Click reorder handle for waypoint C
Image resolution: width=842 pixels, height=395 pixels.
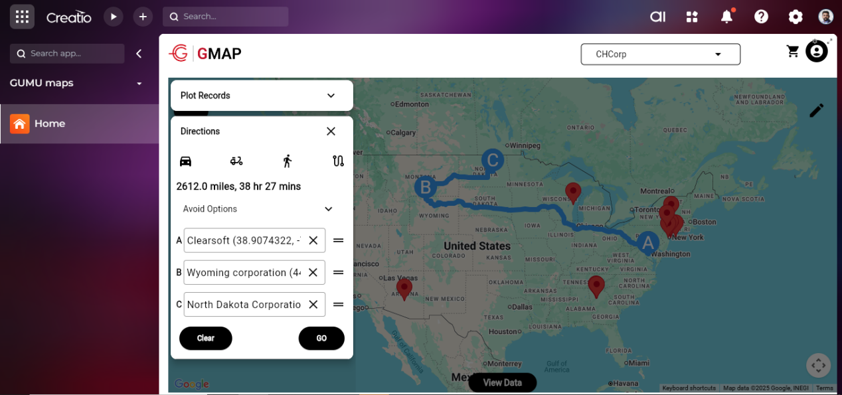tap(338, 304)
